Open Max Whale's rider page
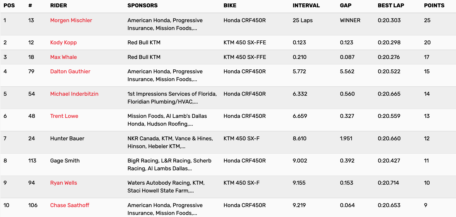The image size is (456, 217). click(x=63, y=57)
